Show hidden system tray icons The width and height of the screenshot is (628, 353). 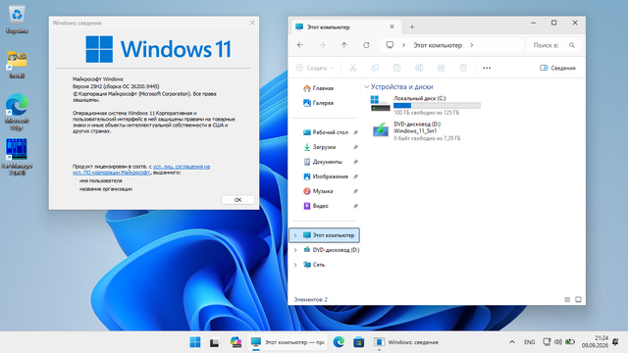[512, 342]
